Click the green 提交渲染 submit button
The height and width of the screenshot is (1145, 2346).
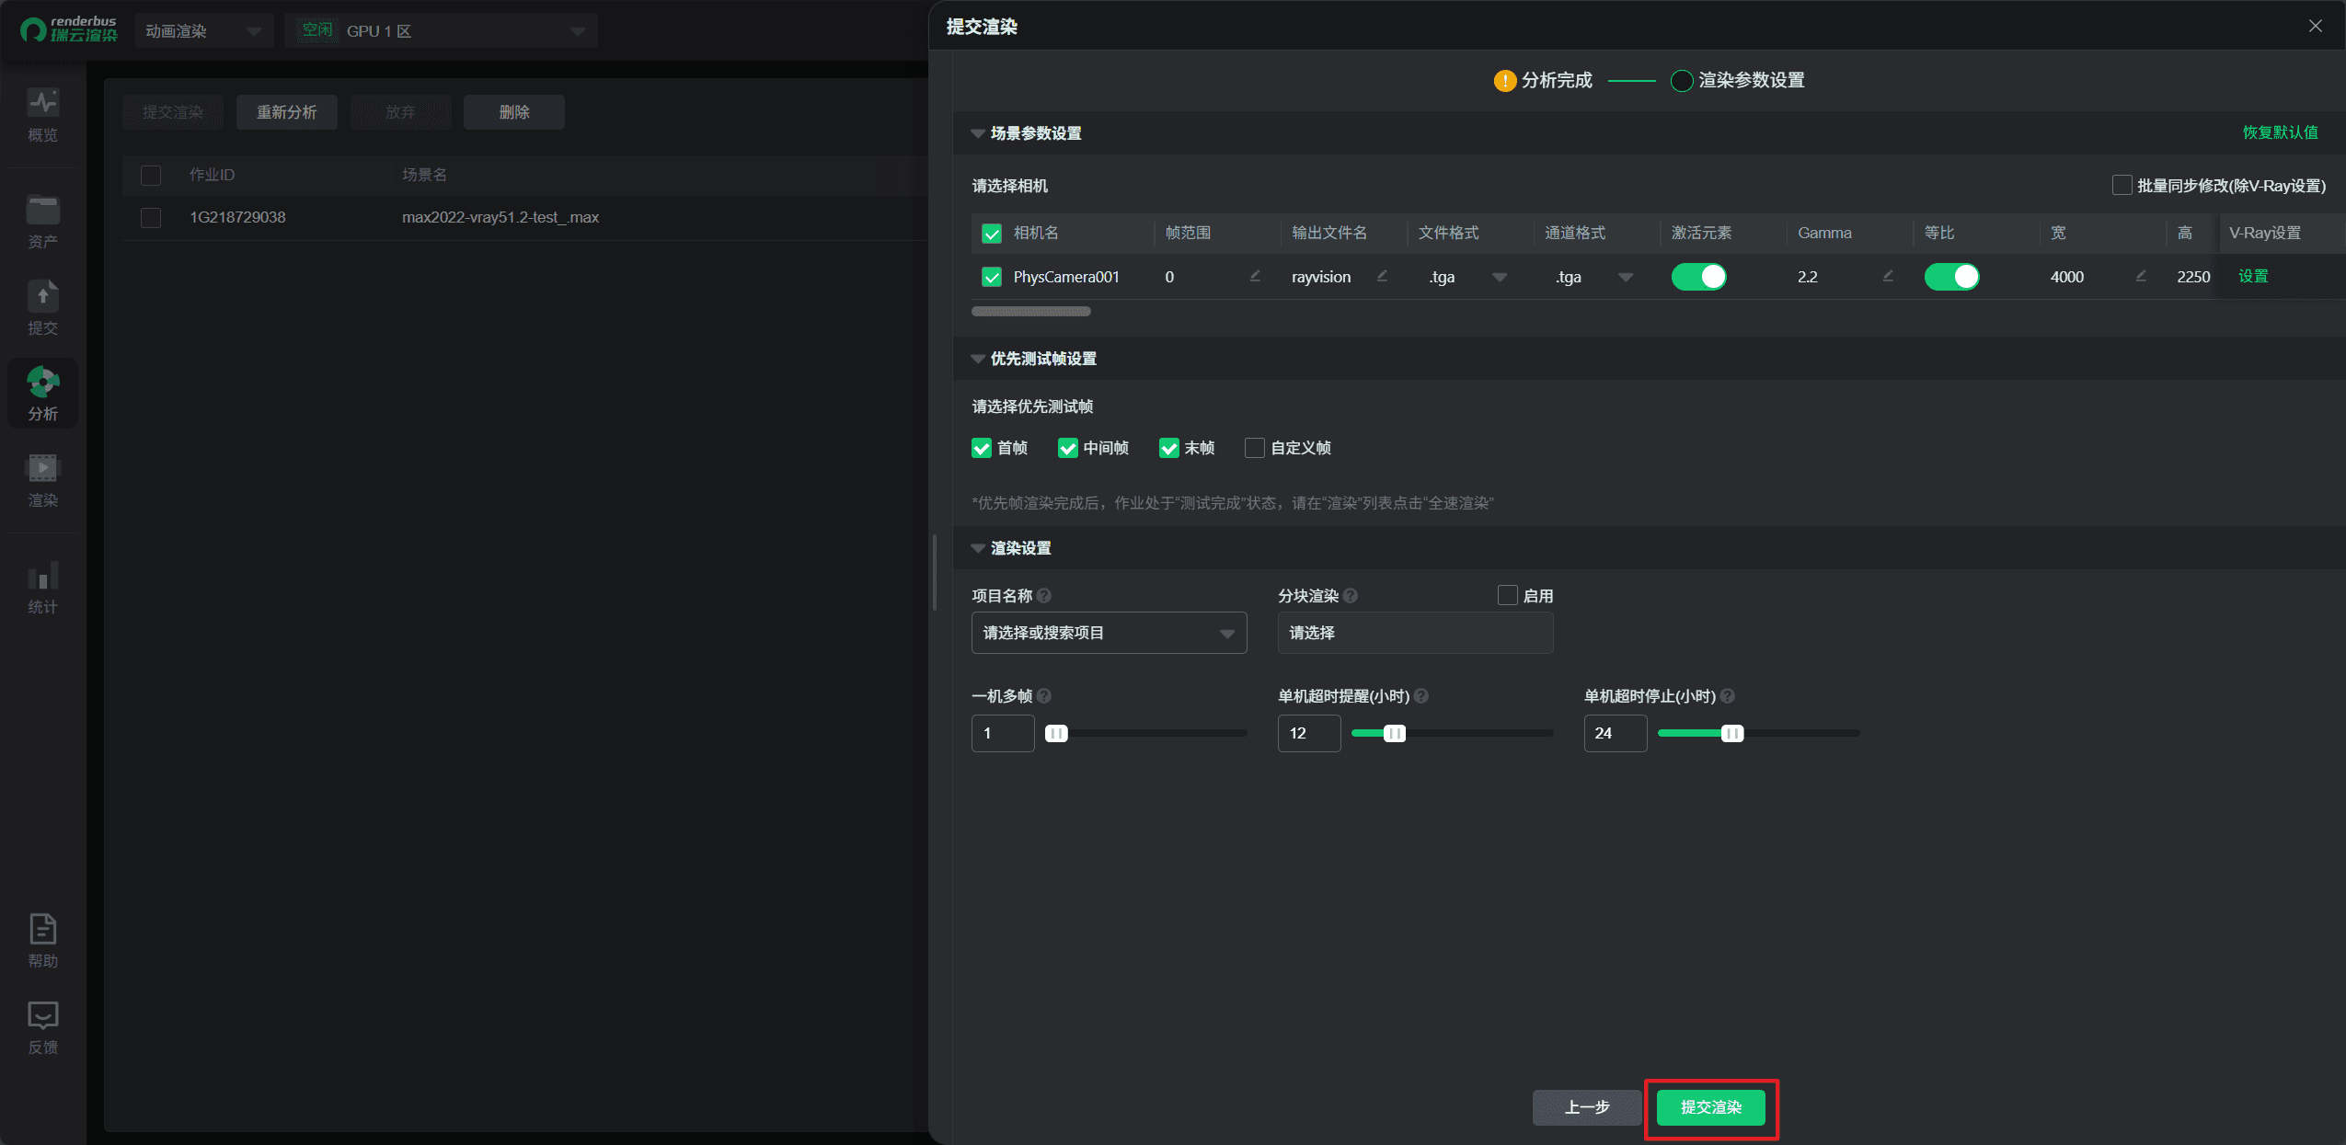(x=1710, y=1107)
